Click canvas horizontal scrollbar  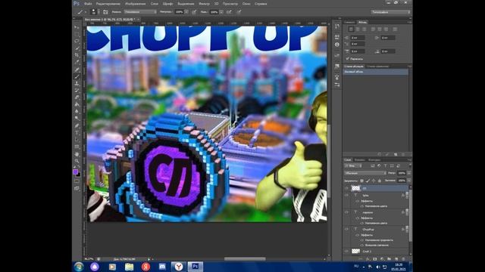pyautogui.click(x=245, y=258)
